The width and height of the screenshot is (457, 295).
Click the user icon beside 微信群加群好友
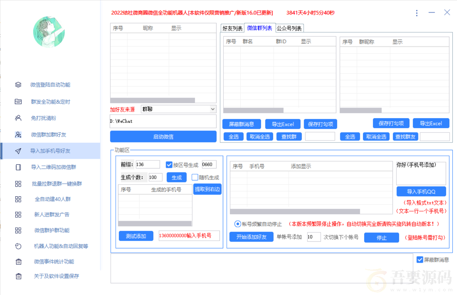(x=18, y=135)
